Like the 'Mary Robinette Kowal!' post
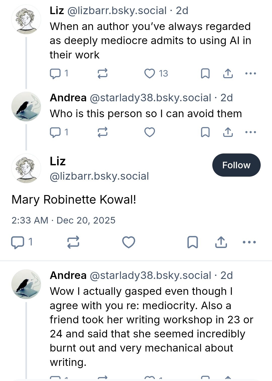 pyautogui.click(x=129, y=242)
